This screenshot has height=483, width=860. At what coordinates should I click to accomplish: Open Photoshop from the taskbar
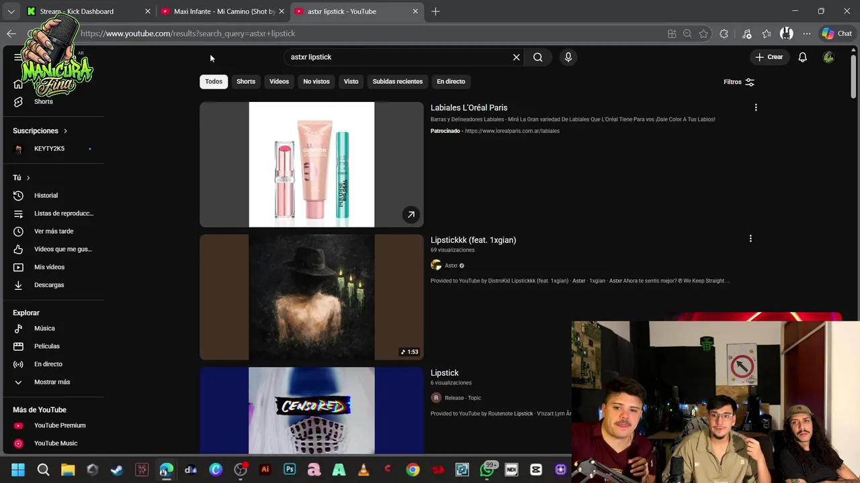pos(290,470)
